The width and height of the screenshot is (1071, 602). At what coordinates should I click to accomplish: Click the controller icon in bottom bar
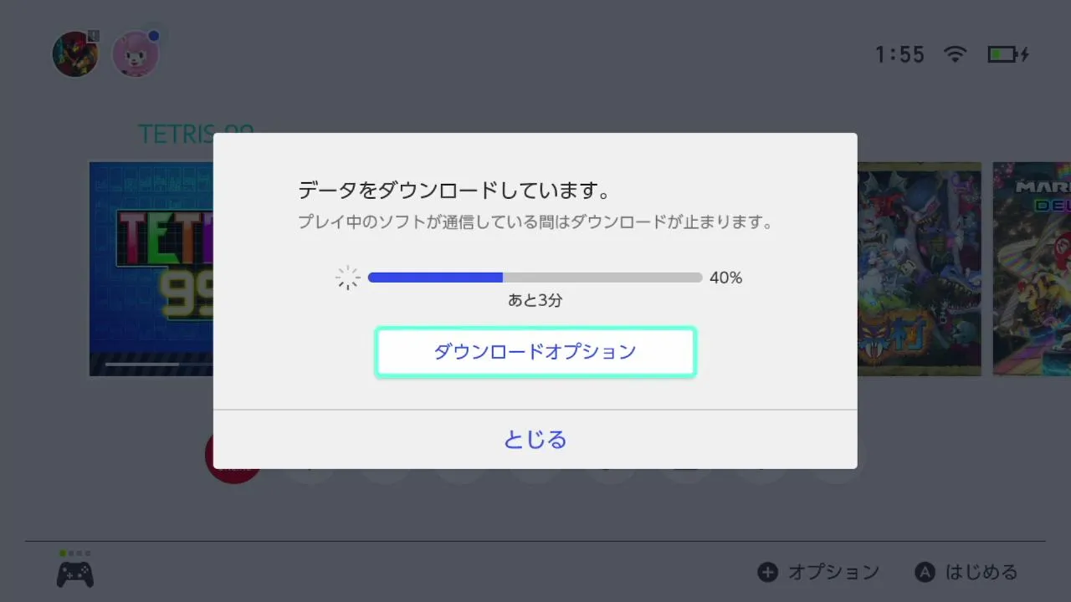[x=74, y=574]
